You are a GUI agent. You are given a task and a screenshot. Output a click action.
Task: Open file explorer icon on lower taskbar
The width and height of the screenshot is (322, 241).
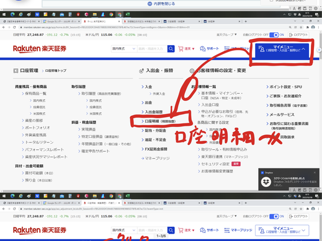[95, 196]
